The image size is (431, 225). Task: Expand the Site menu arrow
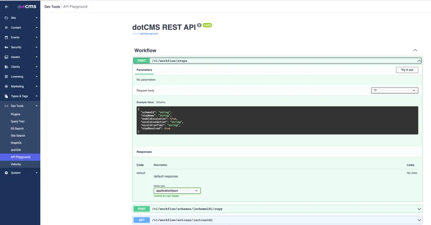tap(37, 18)
